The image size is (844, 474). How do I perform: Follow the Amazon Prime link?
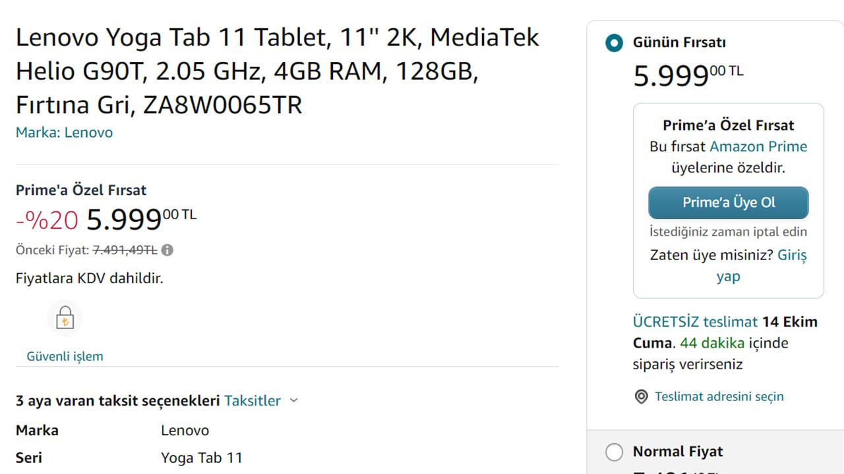click(x=758, y=146)
